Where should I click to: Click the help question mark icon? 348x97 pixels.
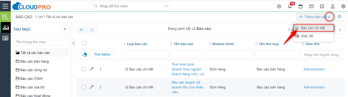[339, 17]
